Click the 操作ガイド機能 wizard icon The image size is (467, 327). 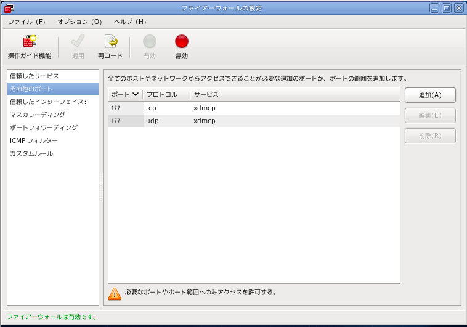30,42
